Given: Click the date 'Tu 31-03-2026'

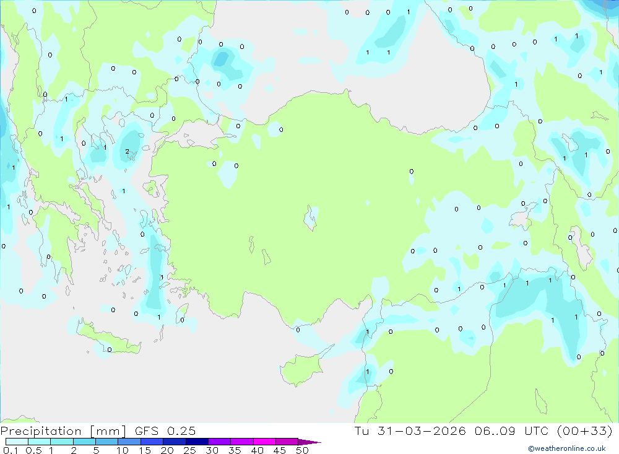Looking at the screenshot, I should pos(410,430).
